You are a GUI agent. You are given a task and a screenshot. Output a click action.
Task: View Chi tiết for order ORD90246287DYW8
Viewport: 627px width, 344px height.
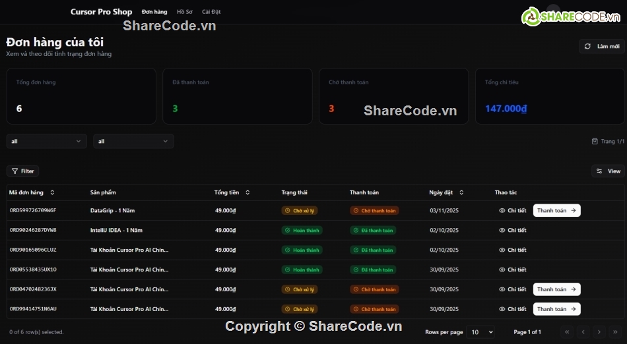(513, 230)
